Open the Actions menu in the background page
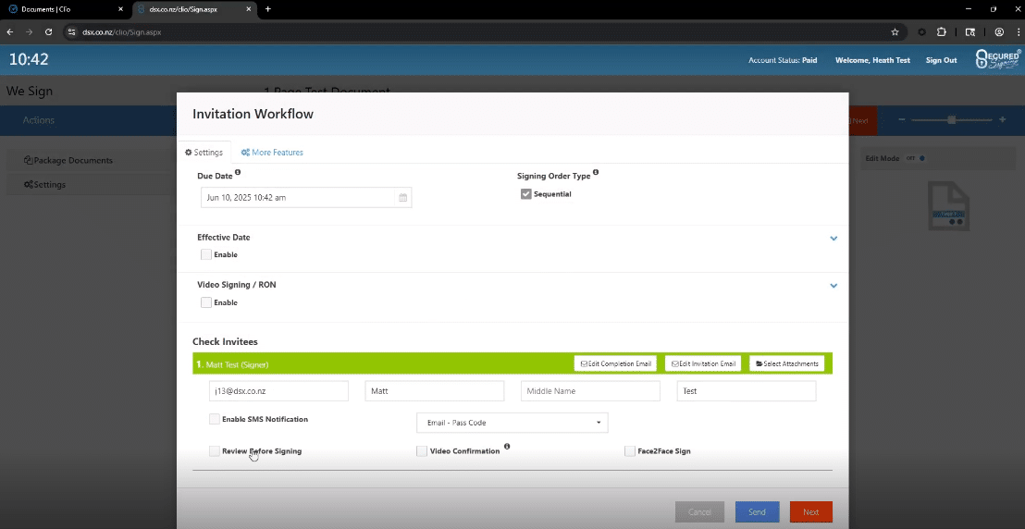Screen dimensions: 1025x529 tap(39, 120)
